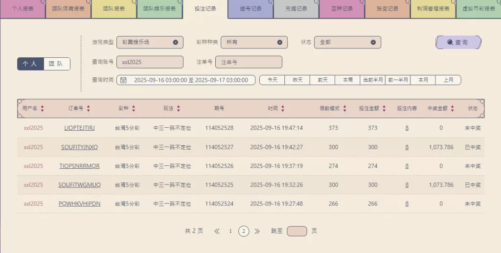Click the calendar icon in date range field
Image resolution: width=501 pixels, height=253 pixels.
(124, 80)
